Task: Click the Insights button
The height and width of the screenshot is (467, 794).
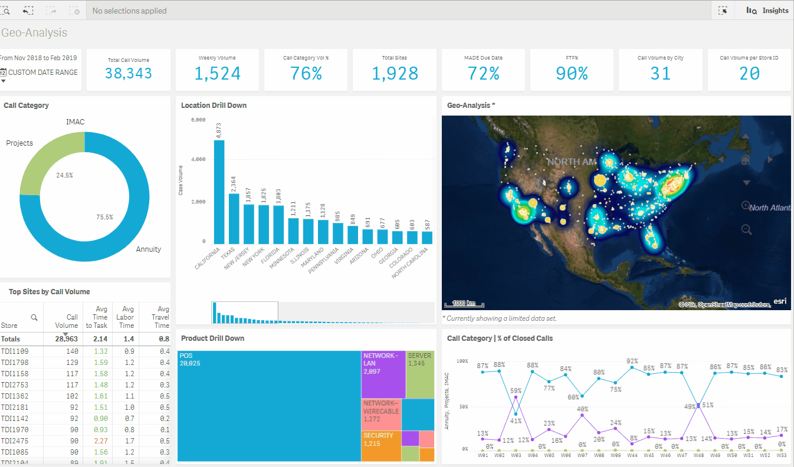Action: click(767, 11)
